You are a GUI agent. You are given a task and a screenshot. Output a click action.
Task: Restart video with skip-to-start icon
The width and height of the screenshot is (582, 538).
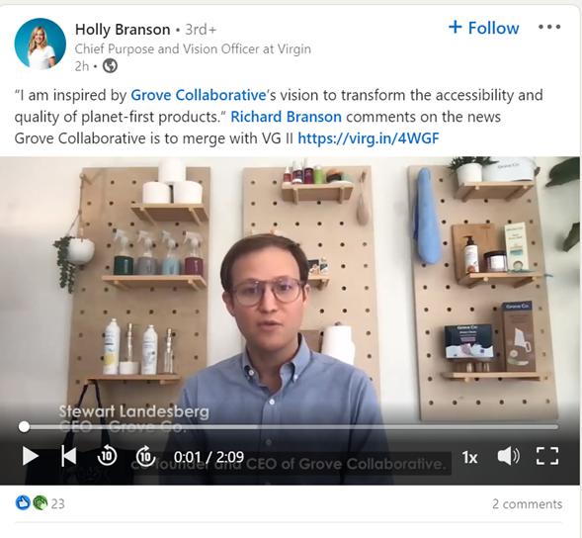pos(69,456)
